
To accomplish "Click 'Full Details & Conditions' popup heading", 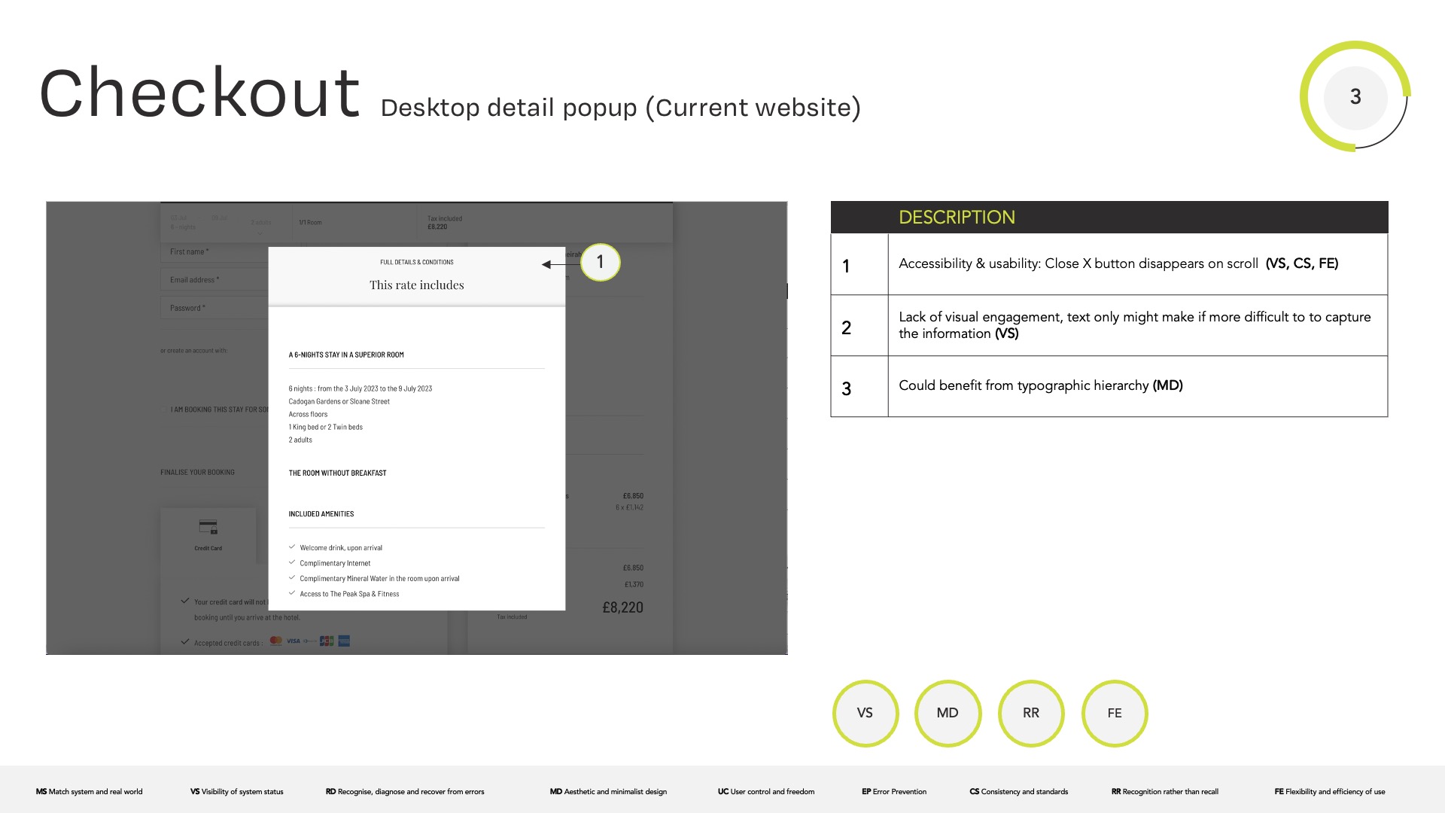I will pyautogui.click(x=416, y=263).
